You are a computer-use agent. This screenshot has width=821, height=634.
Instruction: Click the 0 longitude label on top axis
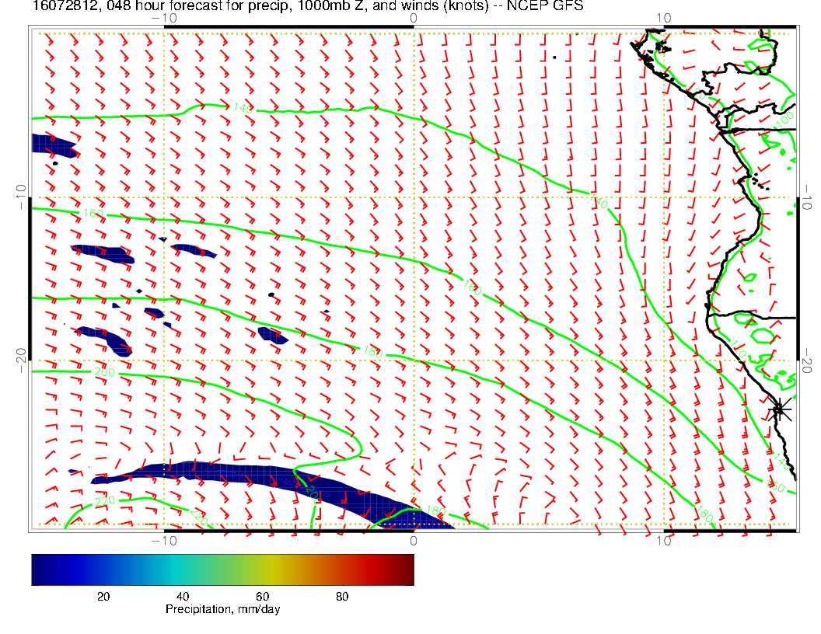click(x=413, y=18)
